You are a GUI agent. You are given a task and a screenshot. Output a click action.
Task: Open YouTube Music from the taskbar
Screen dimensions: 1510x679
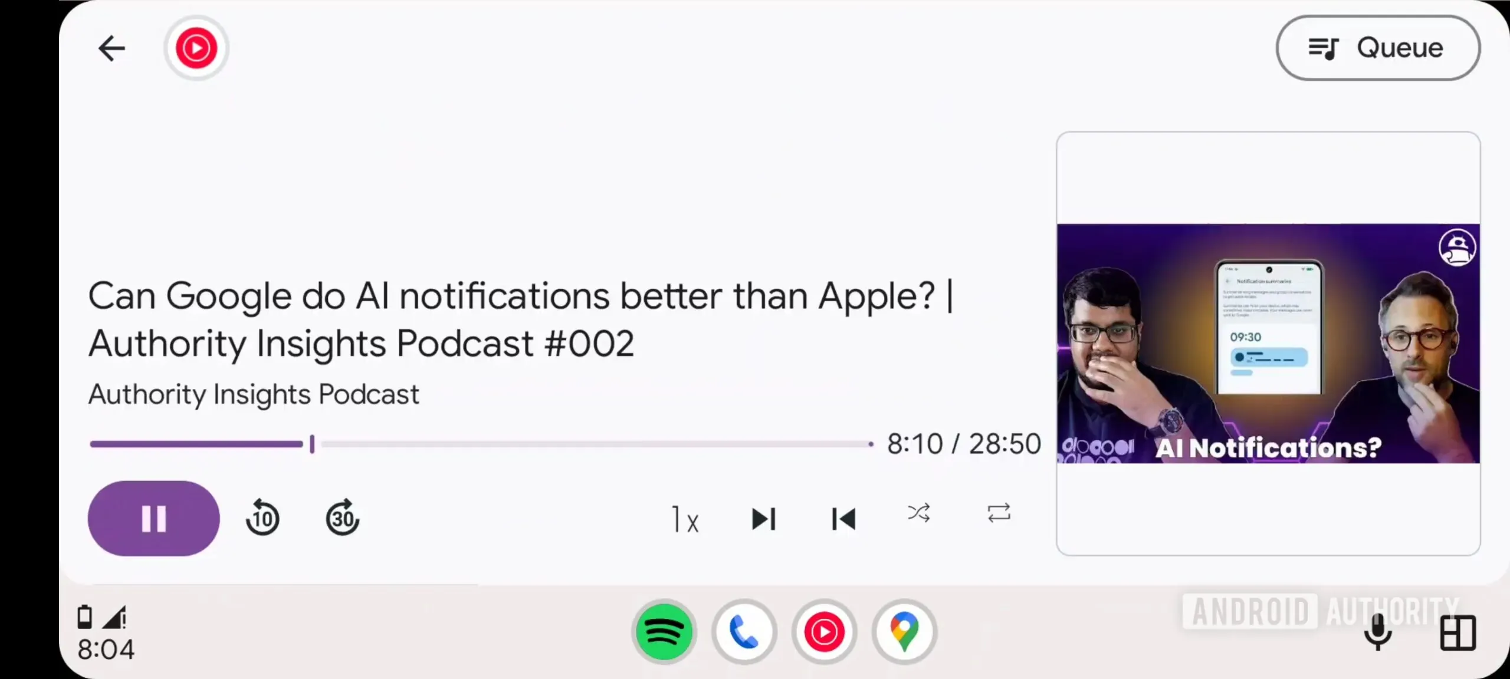click(x=824, y=632)
